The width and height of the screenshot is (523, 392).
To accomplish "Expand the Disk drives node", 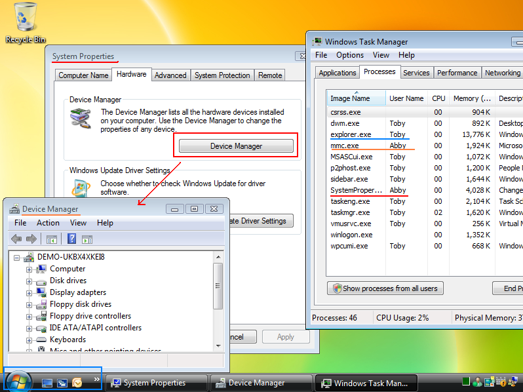I will [x=29, y=281].
